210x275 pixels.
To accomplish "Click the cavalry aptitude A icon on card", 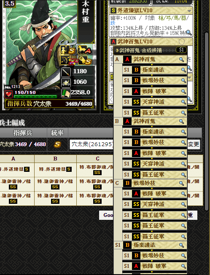I will coord(85,50).
